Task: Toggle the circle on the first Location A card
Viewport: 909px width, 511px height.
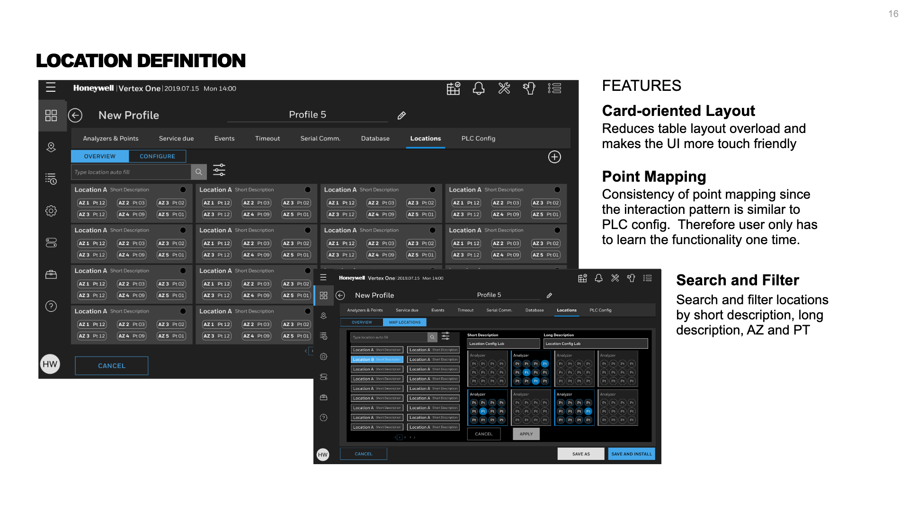Action: coord(183,190)
